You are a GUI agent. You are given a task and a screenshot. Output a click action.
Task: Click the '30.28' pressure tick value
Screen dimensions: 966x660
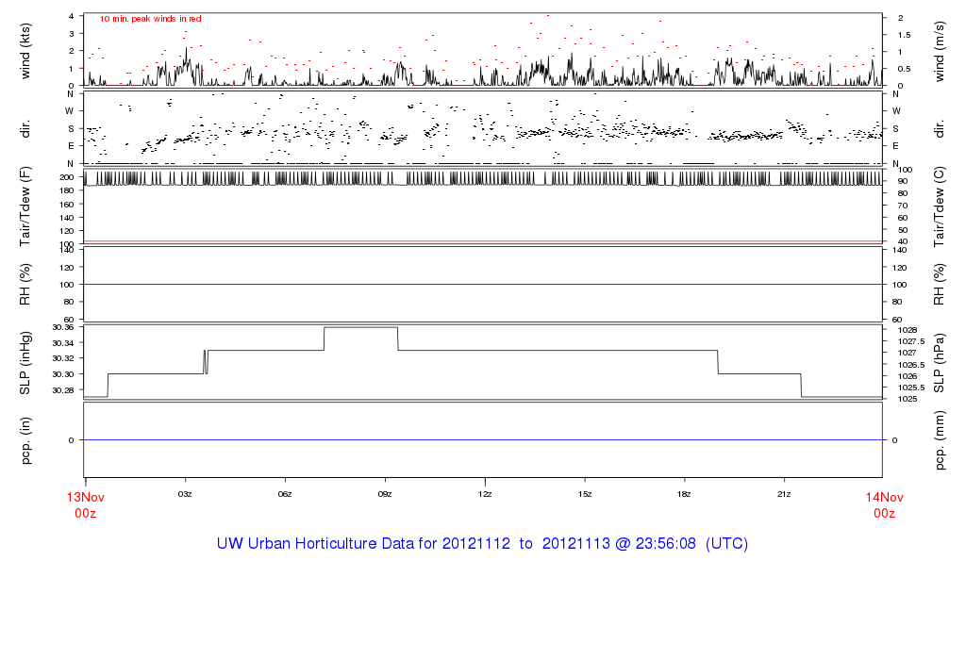pos(63,390)
